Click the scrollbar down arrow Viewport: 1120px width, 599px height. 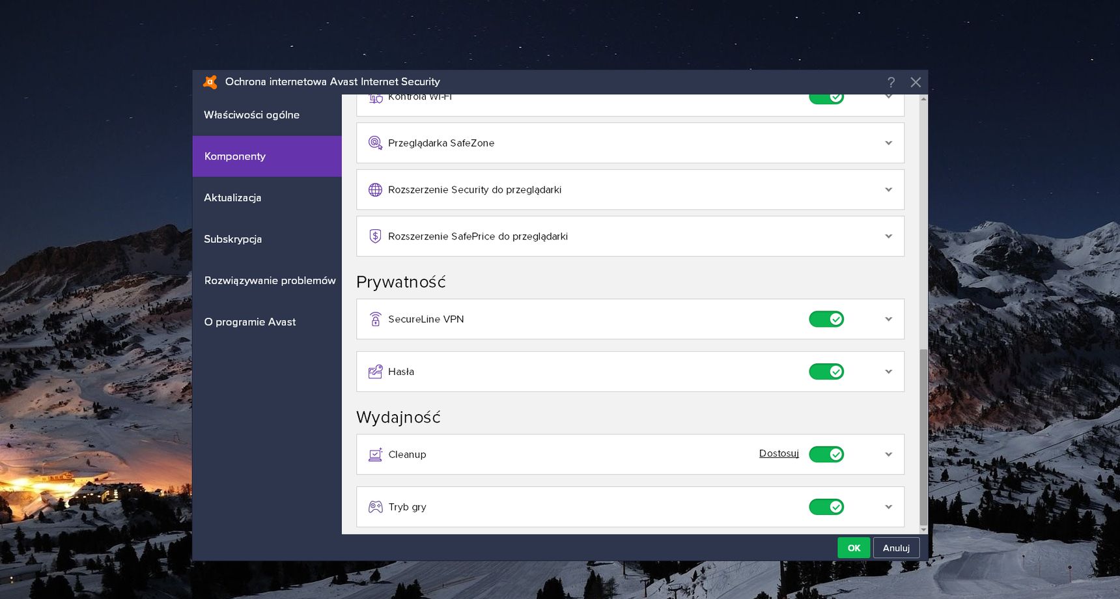[923, 530]
